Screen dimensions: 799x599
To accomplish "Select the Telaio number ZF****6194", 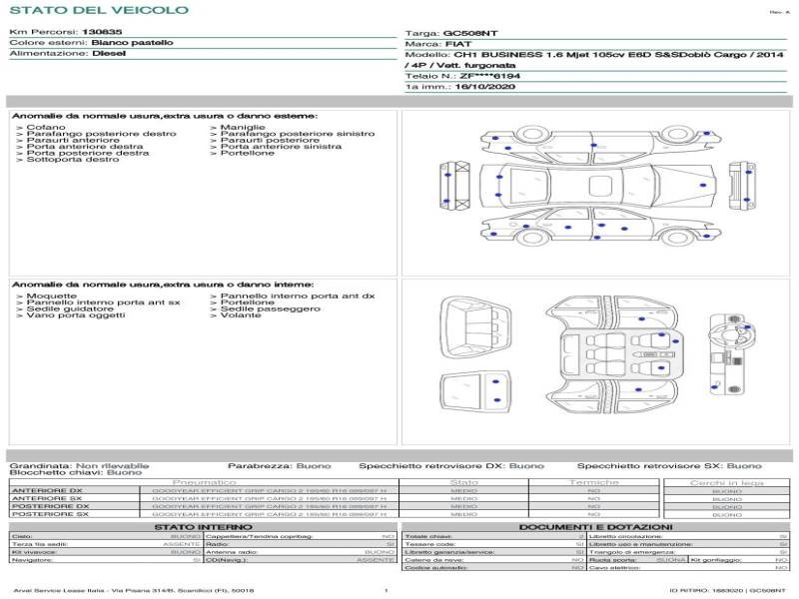I will click(x=489, y=76).
